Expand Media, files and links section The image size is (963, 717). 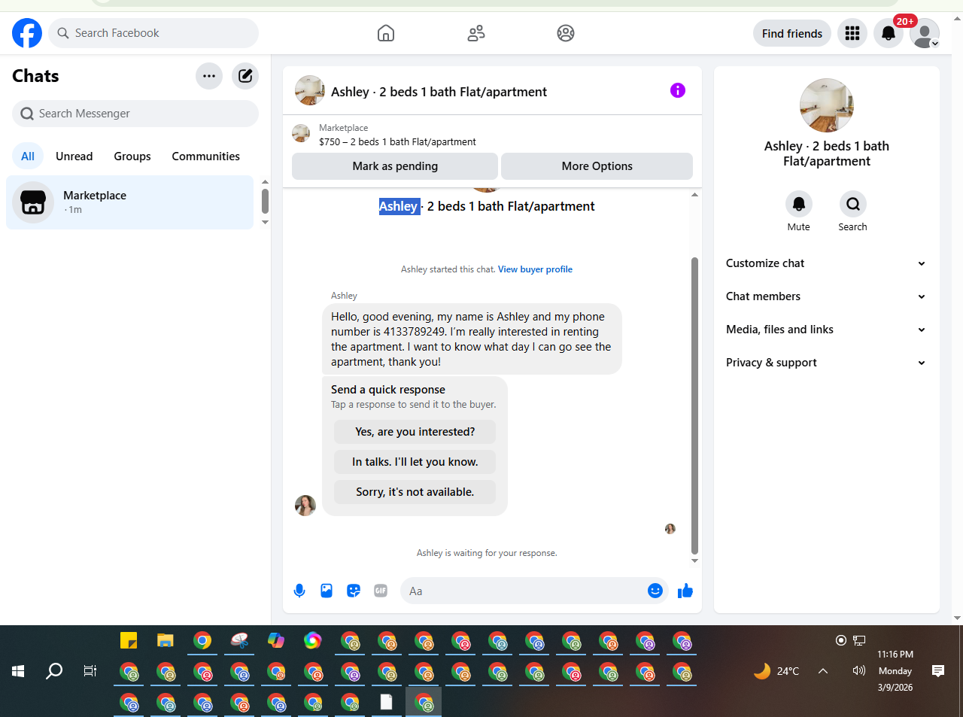point(826,330)
